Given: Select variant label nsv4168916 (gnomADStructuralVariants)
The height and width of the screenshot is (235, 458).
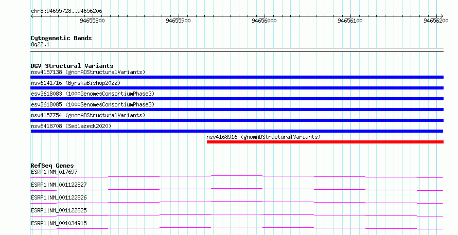Looking at the screenshot, I should 263,137.
